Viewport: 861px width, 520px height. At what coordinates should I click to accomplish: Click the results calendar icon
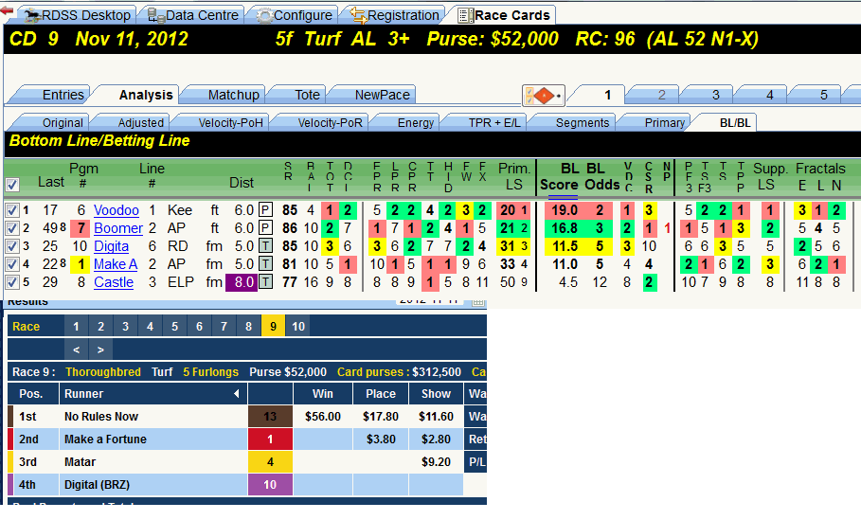pos(477,301)
